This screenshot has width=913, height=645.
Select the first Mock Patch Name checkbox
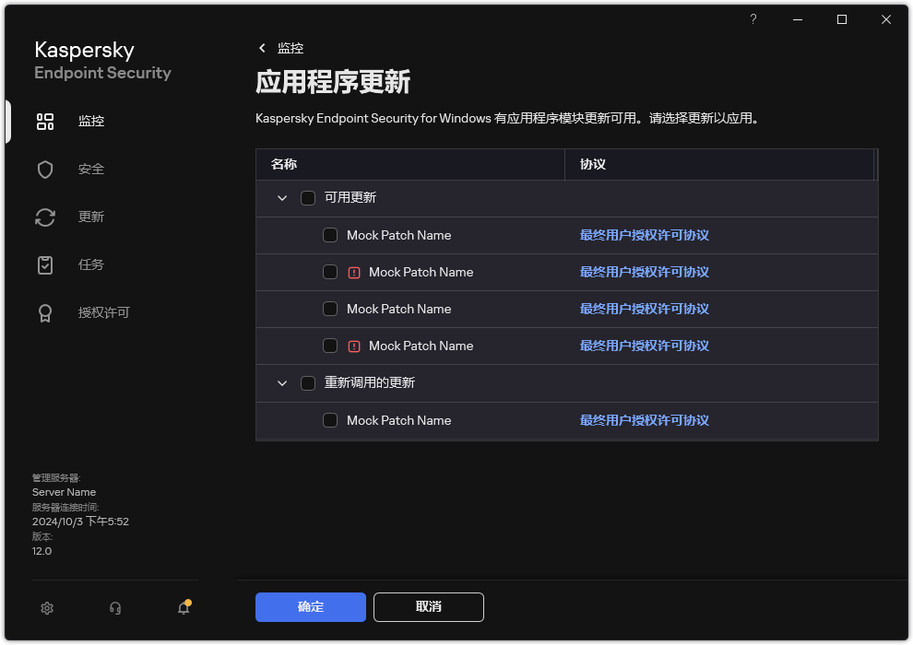(330, 235)
